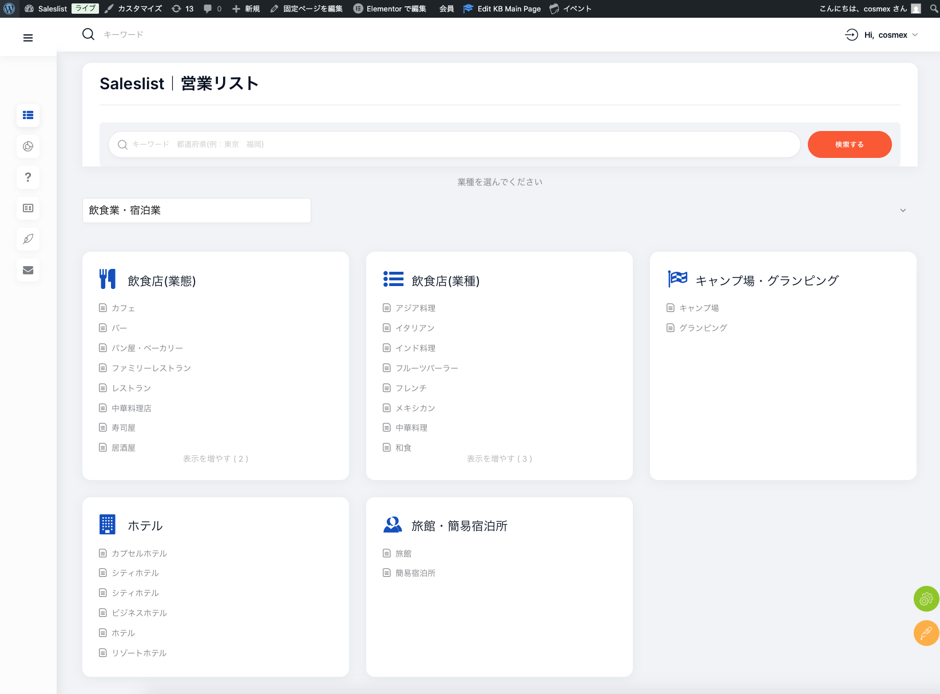
Task: Click the orange 検索する button
Action: tap(850, 144)
